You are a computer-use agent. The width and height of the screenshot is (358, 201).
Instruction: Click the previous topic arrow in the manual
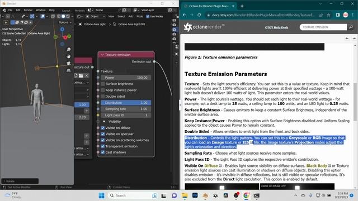coord(347,39)
